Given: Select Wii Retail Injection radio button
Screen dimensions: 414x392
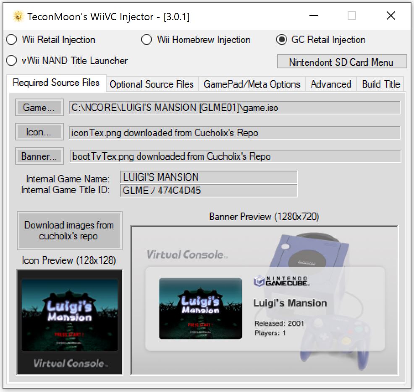Looking at the screenshot, I should 11,40.
